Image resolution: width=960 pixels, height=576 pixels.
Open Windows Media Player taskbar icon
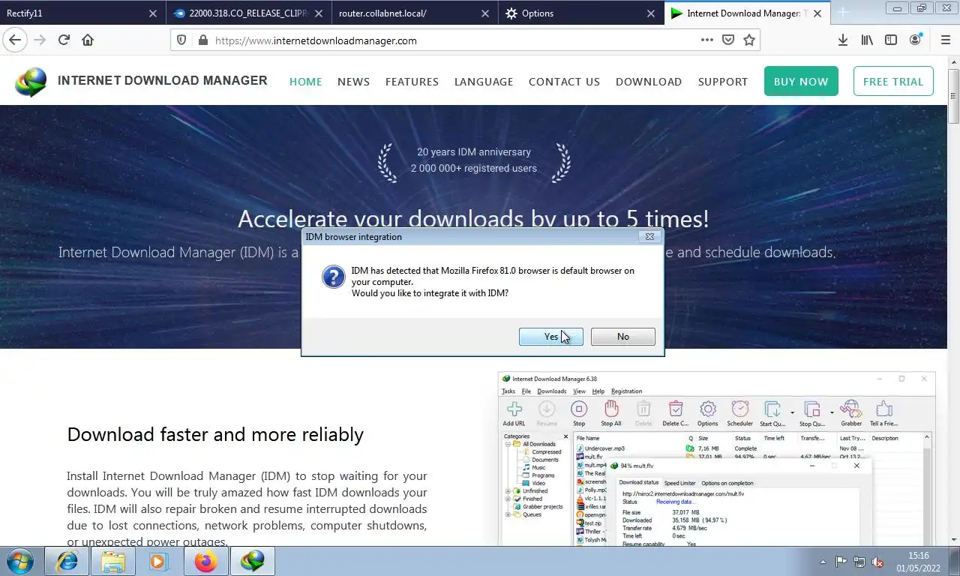click(x=159, y=561)
